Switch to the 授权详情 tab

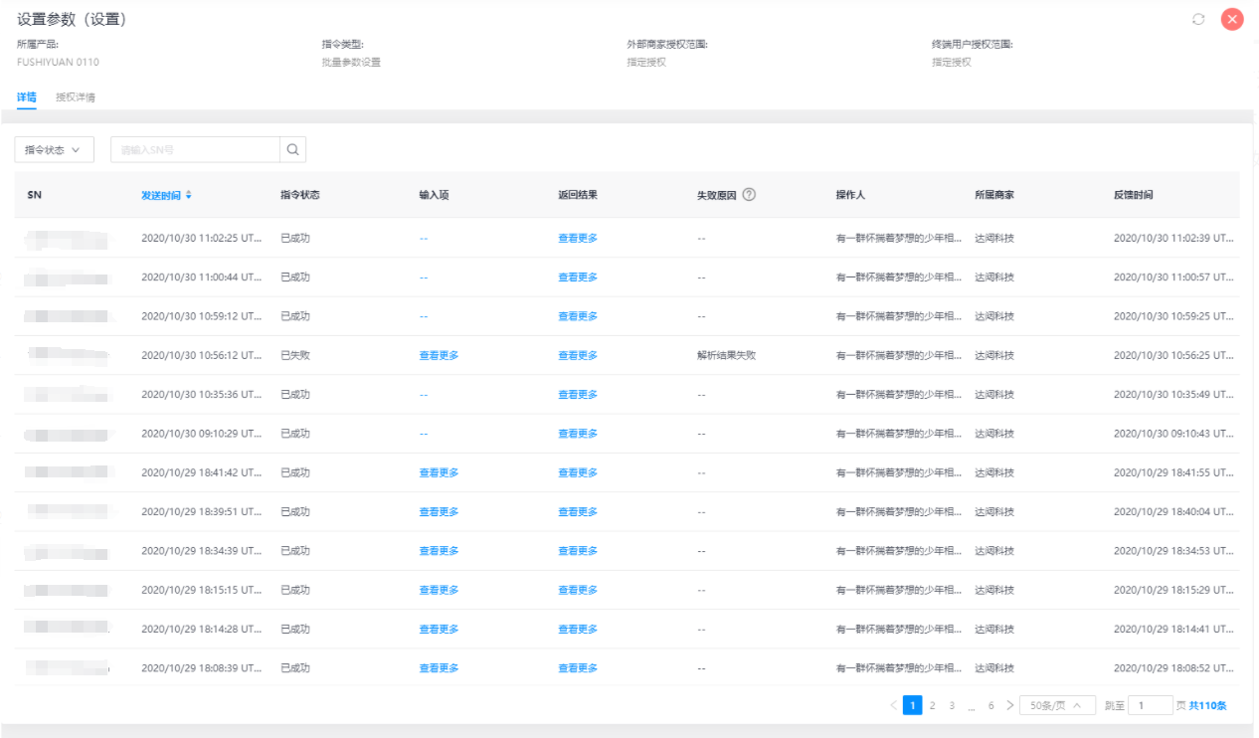(76, 97)
